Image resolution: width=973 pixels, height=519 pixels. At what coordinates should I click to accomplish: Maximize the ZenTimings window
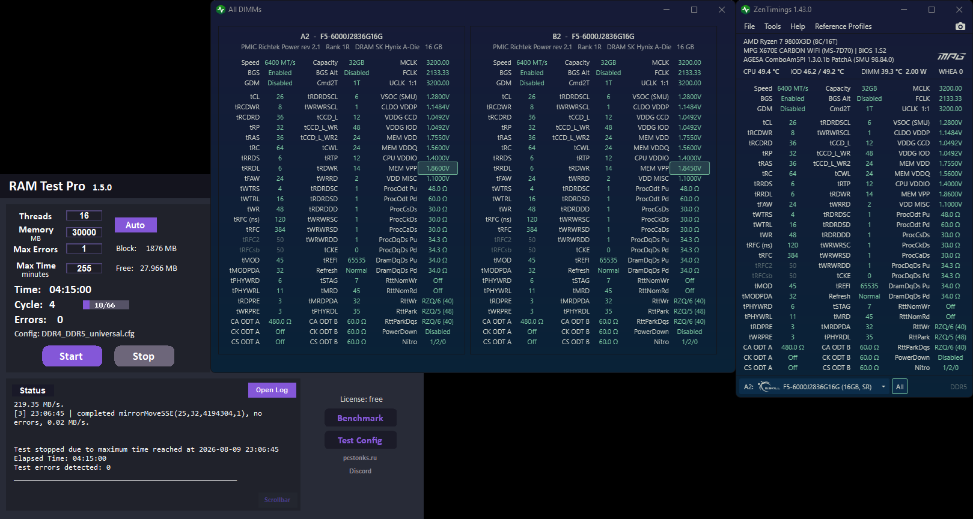tap(932, 10)
